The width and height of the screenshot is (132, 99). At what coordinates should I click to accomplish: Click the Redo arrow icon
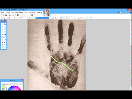click(x=29, y=15)
